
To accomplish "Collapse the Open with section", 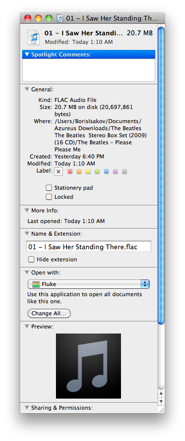I will click(27, 272).
